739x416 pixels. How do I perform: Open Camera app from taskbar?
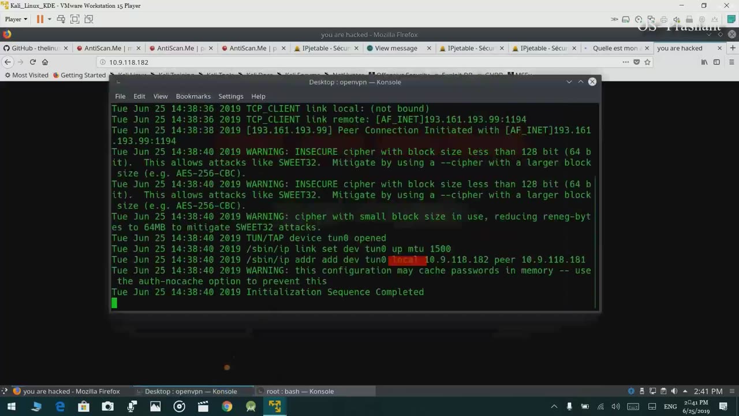pos(108,407)
